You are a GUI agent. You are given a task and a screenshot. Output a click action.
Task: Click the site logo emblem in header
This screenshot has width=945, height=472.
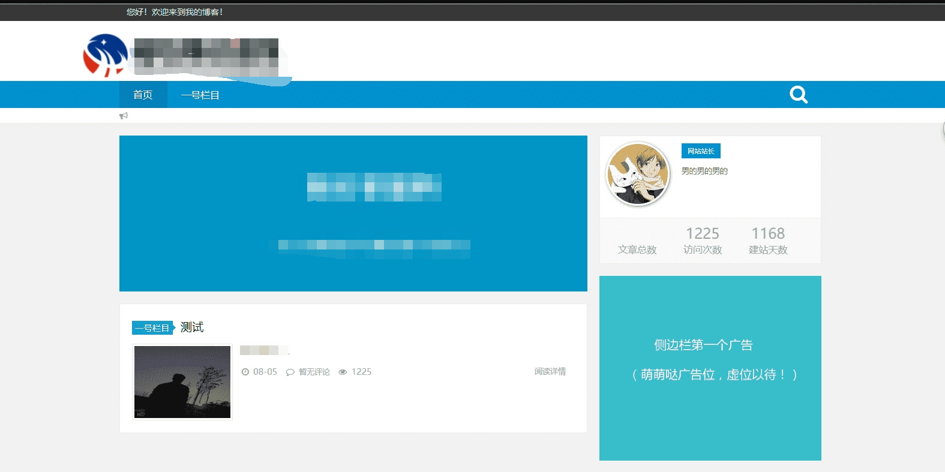[106, 55]
